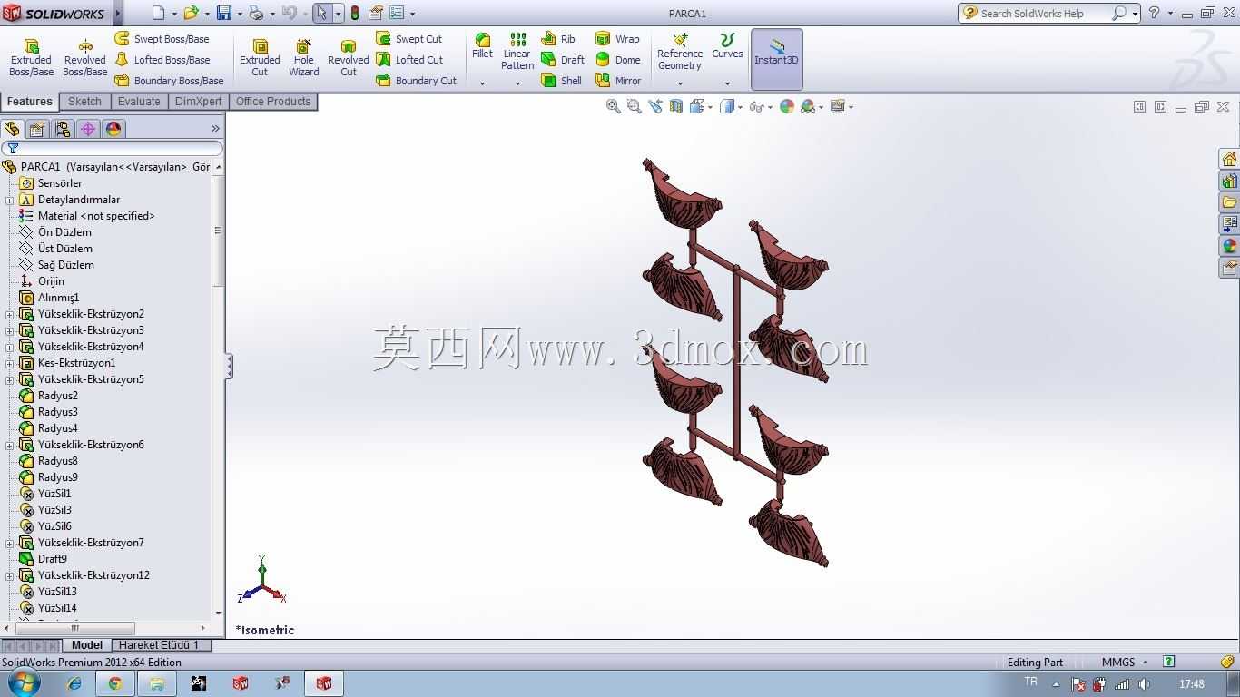This screenshot has height=697, width=1240.
Task: Click the Previous View icon
Action: tap(654, 106)
